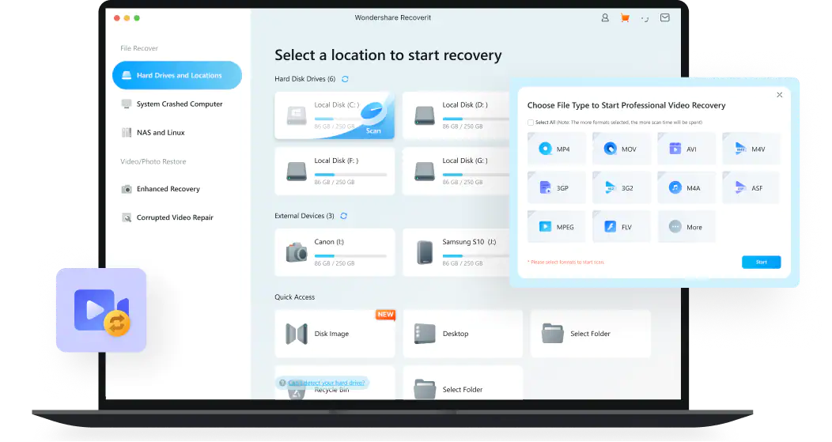Check the 3GP file type
This screenshot has height=442, width=832.
pos(556,188)
